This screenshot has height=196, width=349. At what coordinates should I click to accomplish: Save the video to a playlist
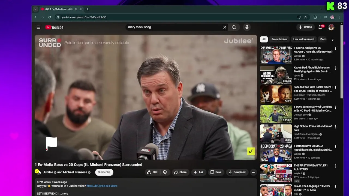[216, 172]
